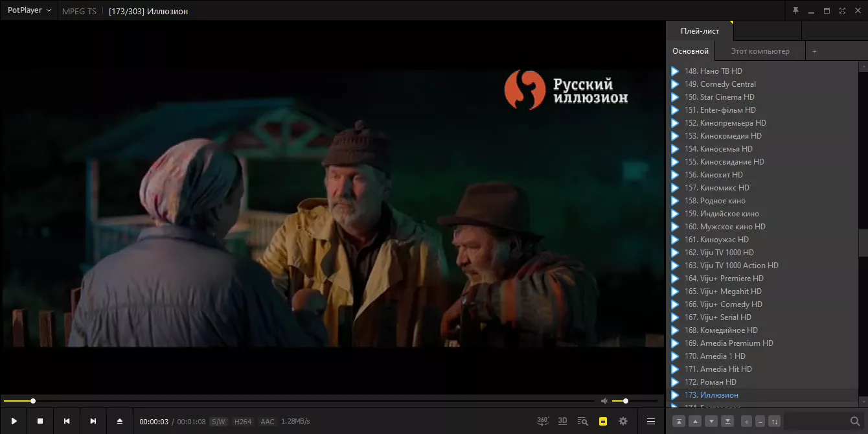Move selected playlist item up

pyautogui.click(x=695, y=421)
